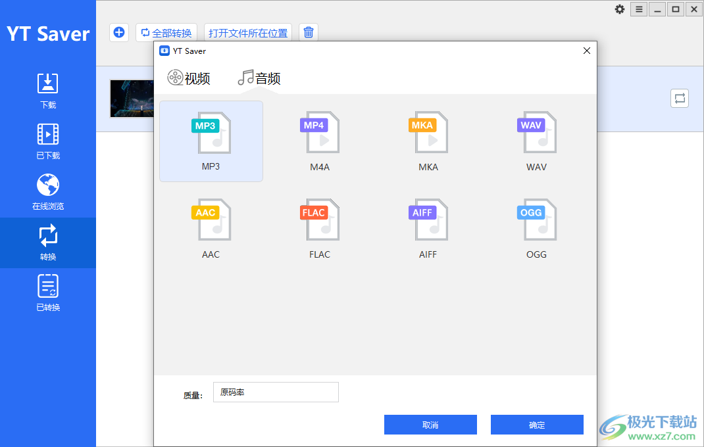704x447 pixels.
Task: Pick the MKA audio format
Action: click(x=428, y=141)
